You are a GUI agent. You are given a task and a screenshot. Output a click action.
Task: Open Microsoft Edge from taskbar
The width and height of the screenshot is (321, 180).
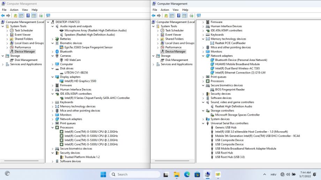[187, 174]
